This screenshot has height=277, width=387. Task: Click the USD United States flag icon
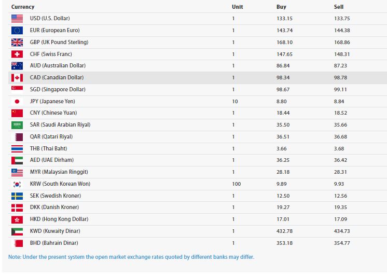[17, 19]
